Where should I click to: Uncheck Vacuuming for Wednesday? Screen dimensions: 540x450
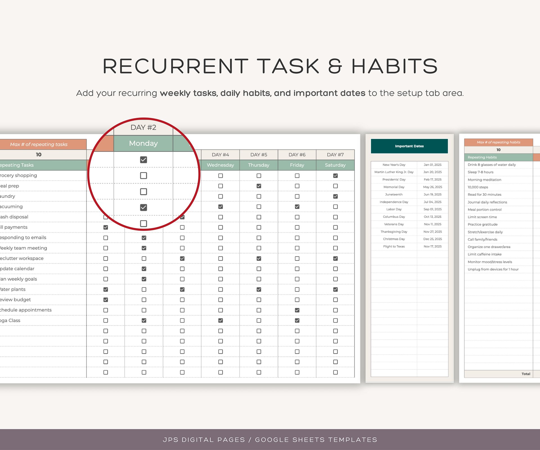220,207
